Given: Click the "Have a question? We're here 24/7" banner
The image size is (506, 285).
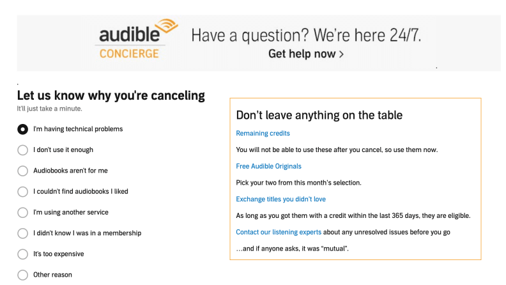Looking at the screenshot, I should 306,35.
